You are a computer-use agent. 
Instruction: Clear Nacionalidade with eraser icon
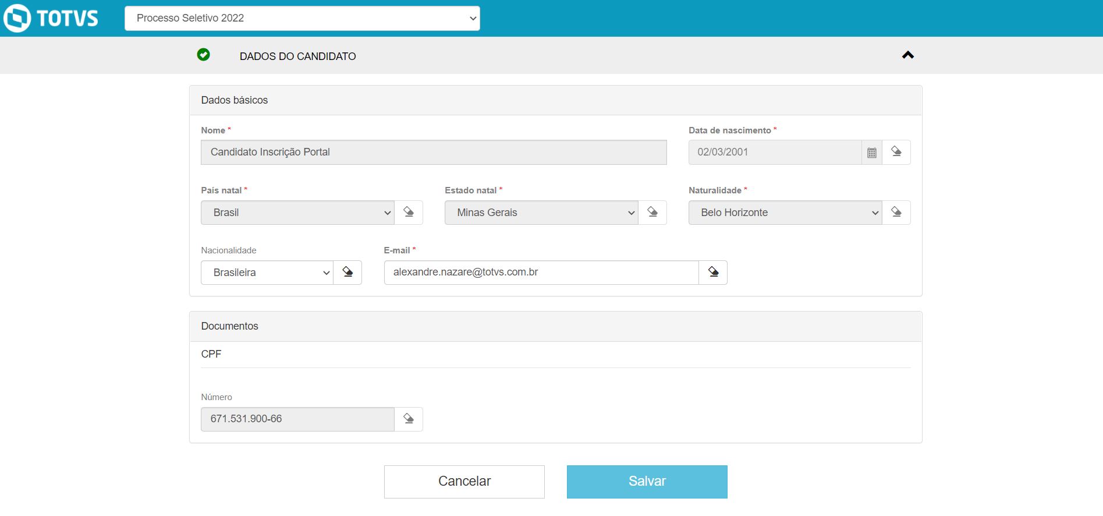(x=347, y=273)
